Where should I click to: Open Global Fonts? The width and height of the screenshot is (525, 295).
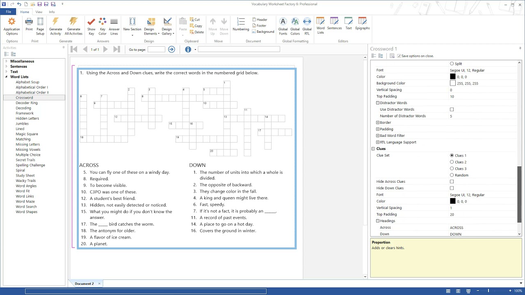(283, 26)
